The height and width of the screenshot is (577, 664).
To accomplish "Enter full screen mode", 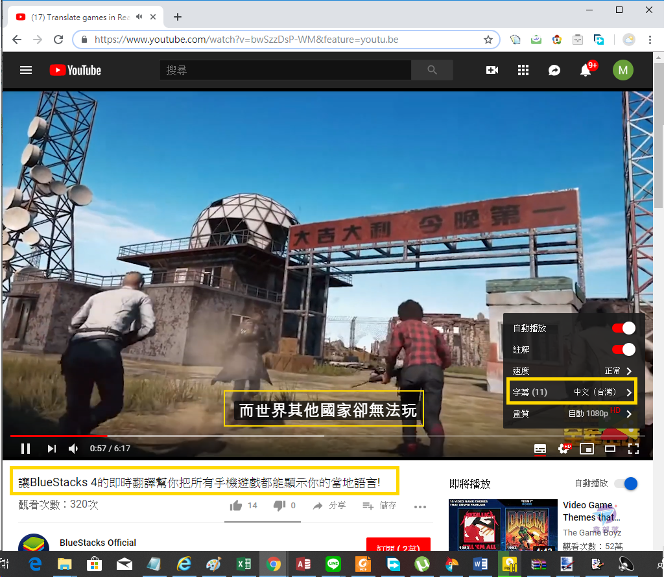I will 633,449.
